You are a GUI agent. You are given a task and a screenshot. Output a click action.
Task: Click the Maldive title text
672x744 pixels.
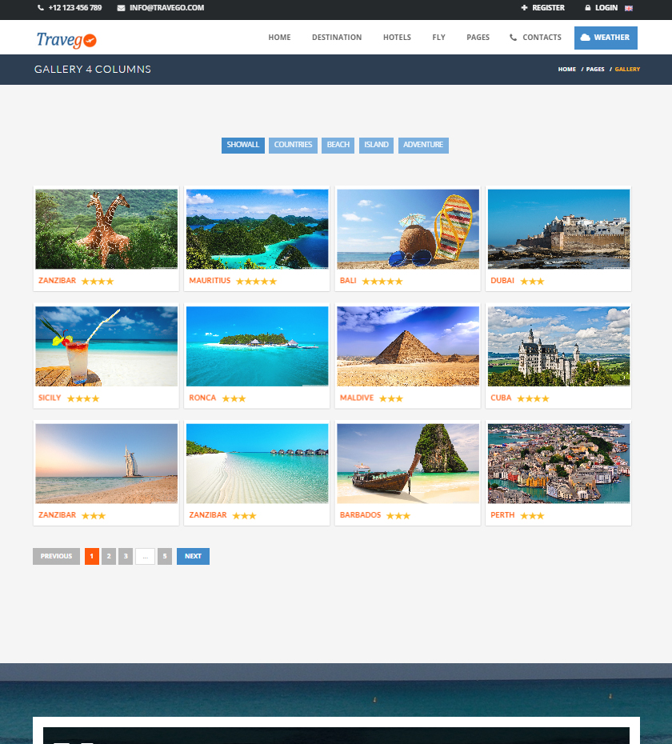coord(357,398)
